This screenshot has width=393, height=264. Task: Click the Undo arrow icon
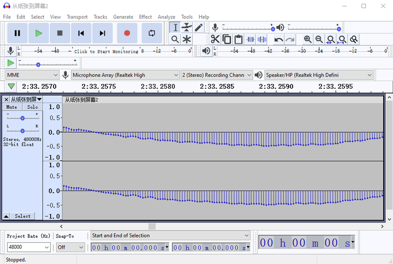click(x=278, y=39)
